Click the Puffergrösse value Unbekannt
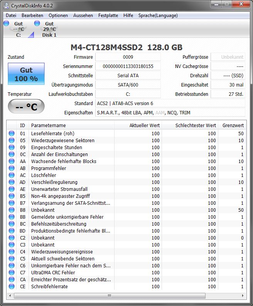253x306 pixels. pos(228,57)
